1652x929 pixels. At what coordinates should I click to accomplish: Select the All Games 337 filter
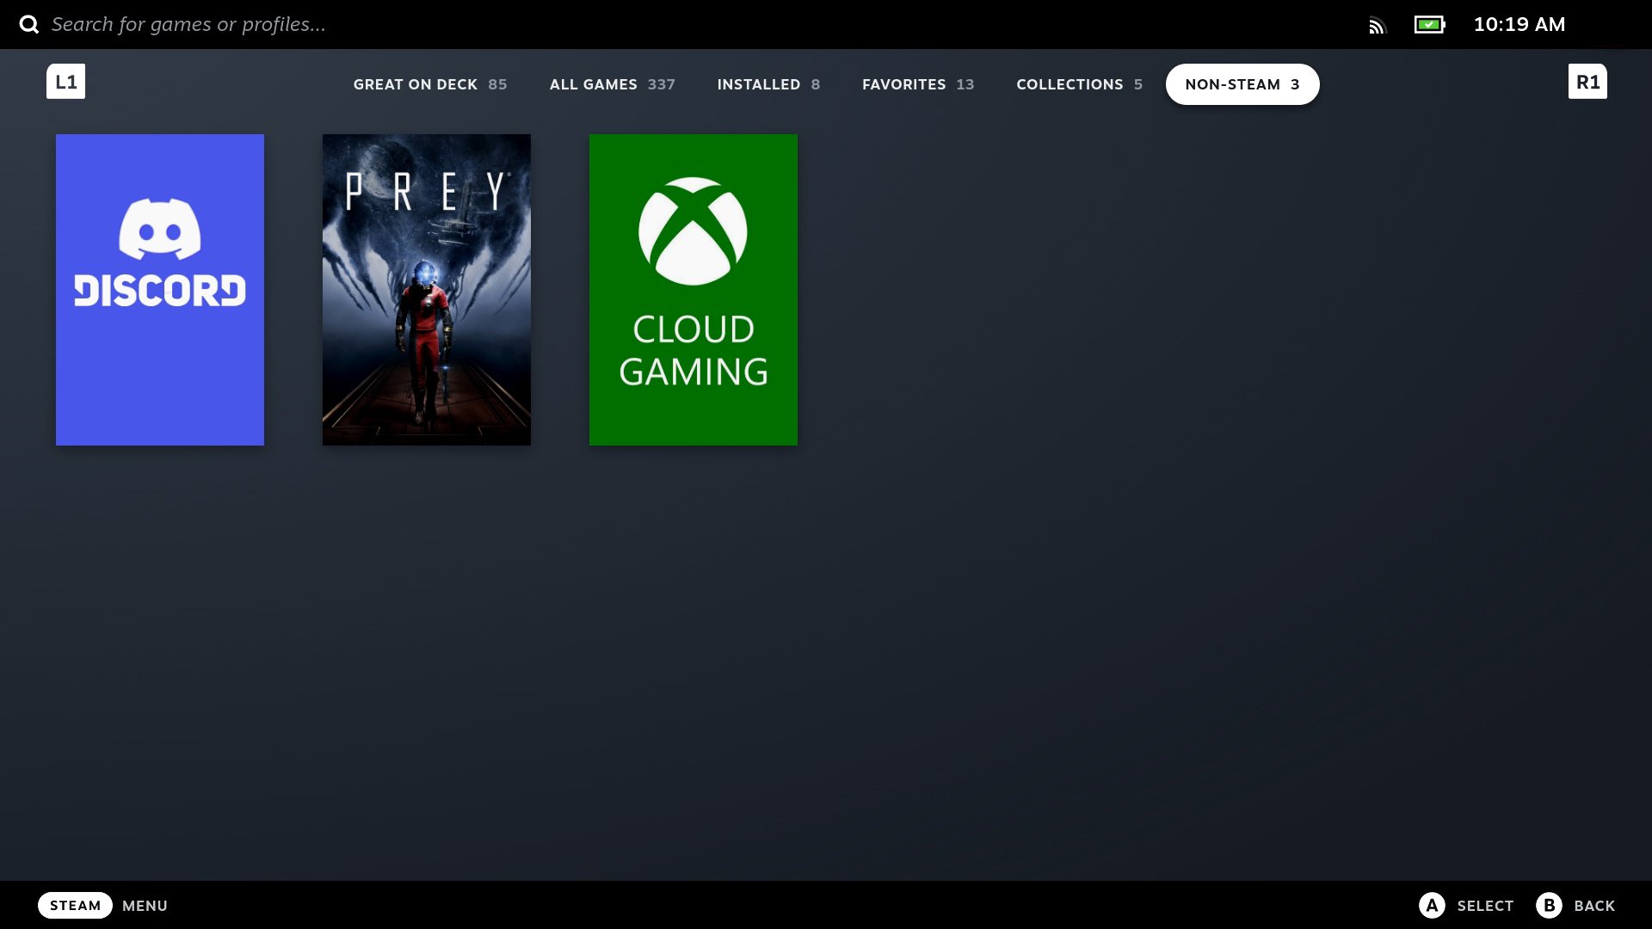[x=613, y=84]
